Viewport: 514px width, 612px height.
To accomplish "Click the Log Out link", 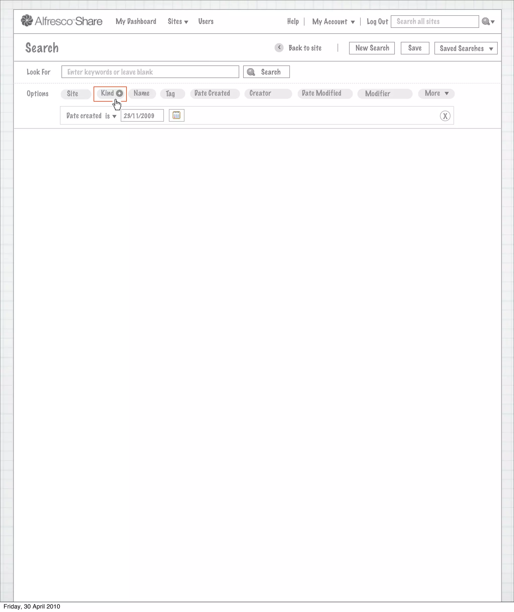I will (377, 22).
